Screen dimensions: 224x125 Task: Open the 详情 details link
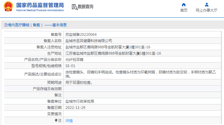69,121
